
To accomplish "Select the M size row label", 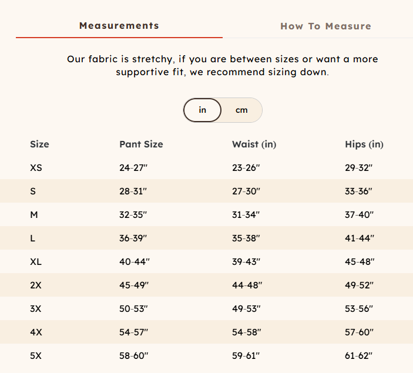I will 34,215.
